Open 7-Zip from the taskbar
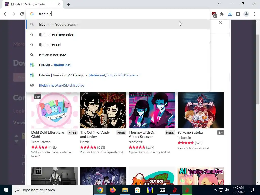This screenshot has width=260, height=195. [x=162, y=190]
